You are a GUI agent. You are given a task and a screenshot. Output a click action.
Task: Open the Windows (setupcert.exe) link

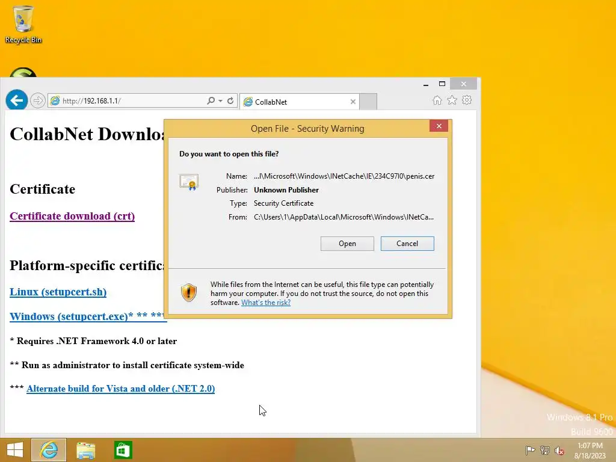pyautogui.click(x=88, y=316)
